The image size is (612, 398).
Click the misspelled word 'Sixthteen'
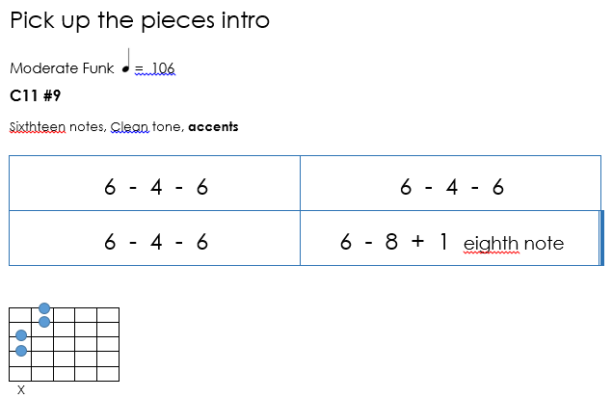[37, 126]
